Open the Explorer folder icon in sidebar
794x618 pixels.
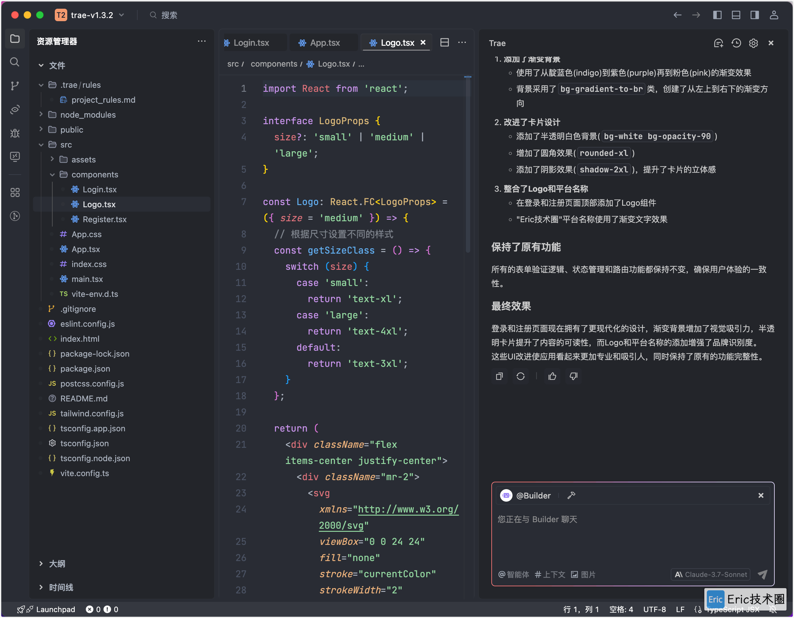(x=15, y=39)
